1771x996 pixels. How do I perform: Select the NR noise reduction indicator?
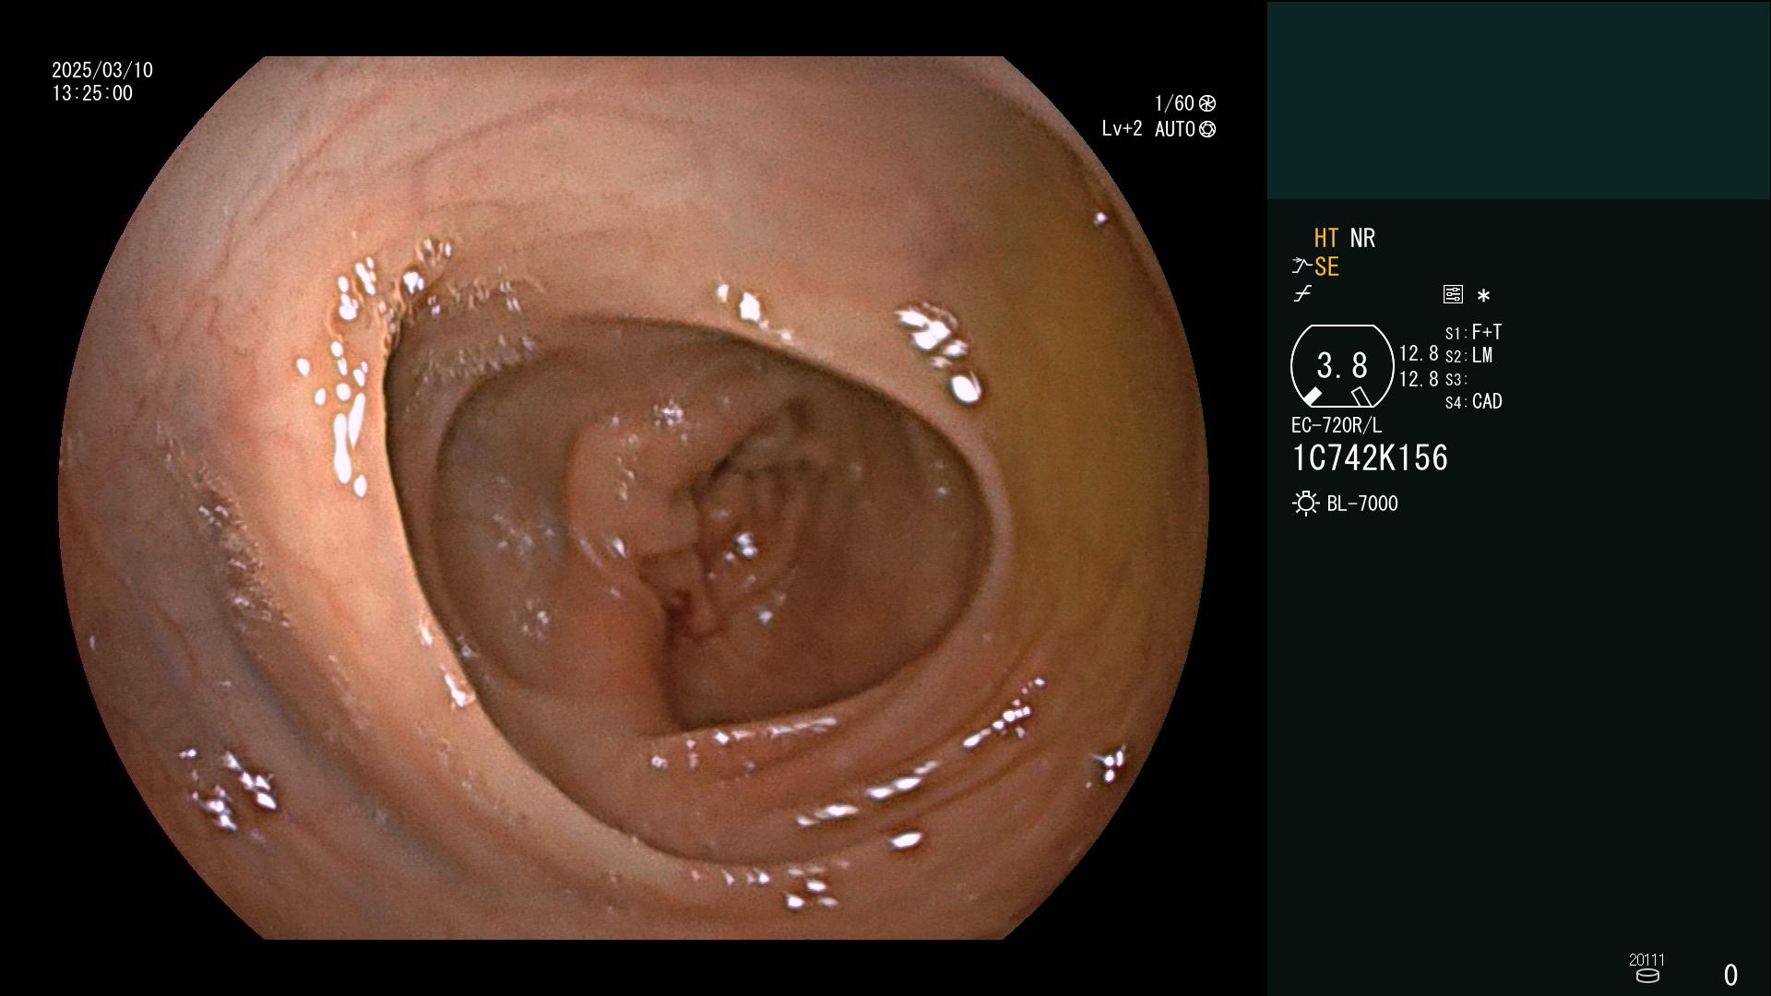(x=1362, y=238)
